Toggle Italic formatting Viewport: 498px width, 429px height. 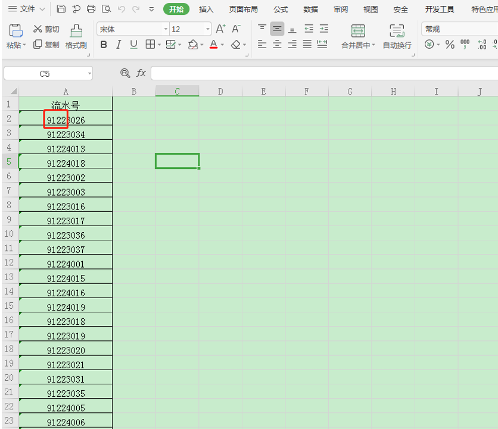(119, 45)
